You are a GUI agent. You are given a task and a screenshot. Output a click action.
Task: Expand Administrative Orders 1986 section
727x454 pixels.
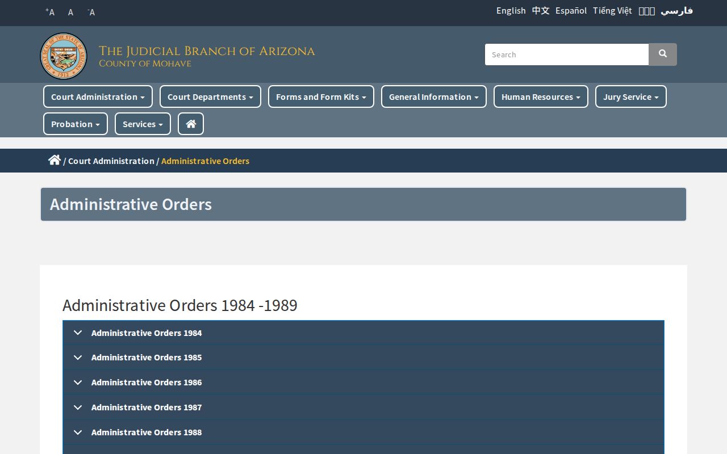(363, 382)
